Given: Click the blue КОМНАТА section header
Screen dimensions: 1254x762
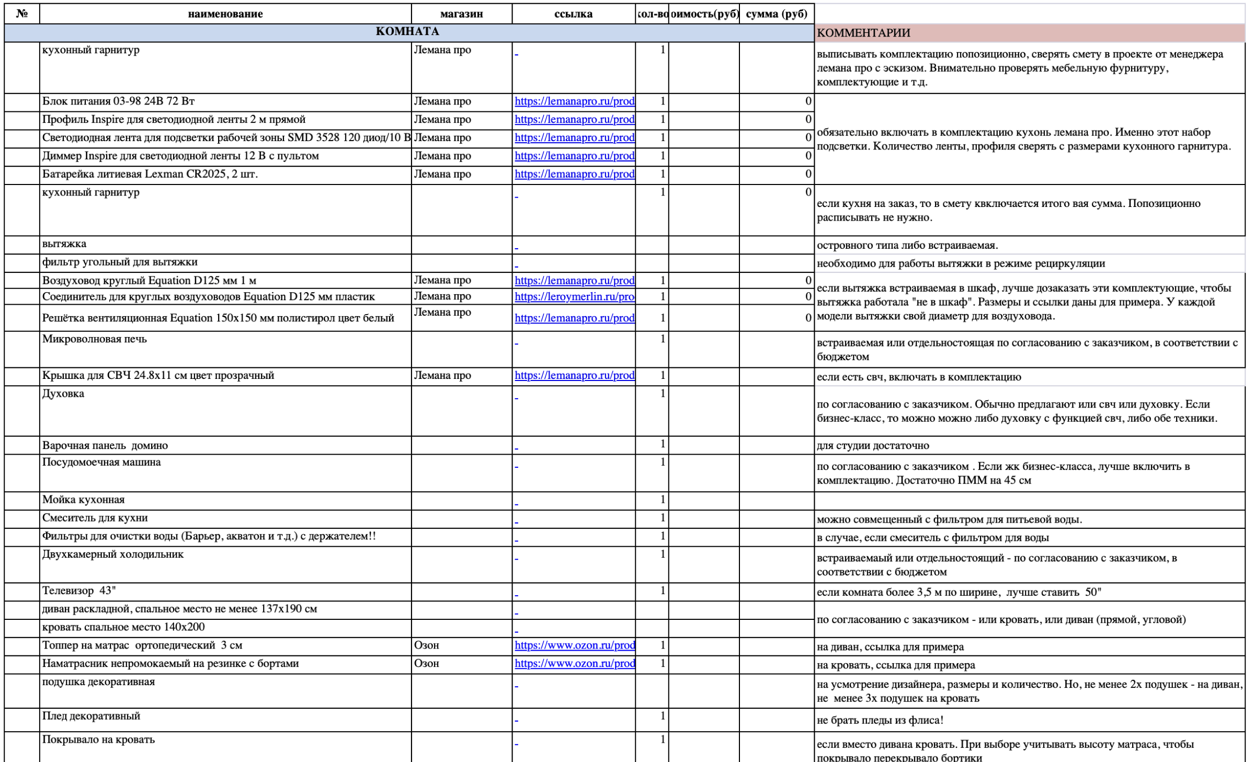Looking at the screenshot, I should pyautogui.click(x=407, y=32).
